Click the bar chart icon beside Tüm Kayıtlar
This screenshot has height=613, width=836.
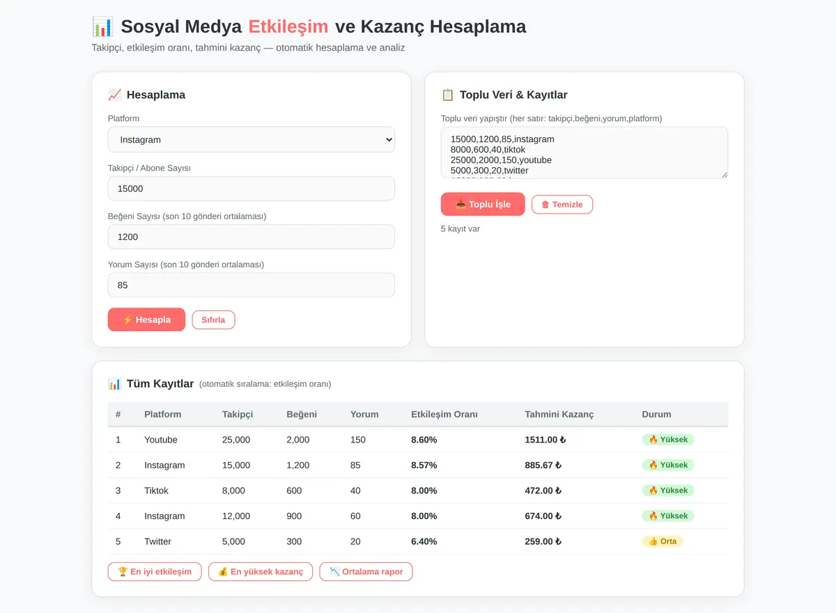click(115, 383)
